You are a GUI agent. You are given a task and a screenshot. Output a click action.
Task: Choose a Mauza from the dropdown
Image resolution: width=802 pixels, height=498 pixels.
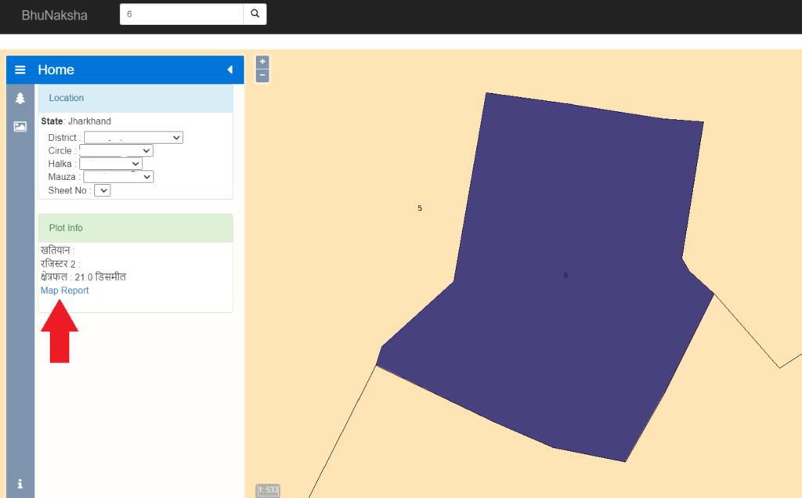(x=118, y=177)
